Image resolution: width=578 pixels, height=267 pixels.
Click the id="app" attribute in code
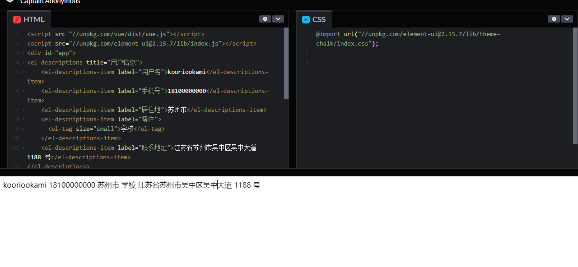[x=58, y=53]
